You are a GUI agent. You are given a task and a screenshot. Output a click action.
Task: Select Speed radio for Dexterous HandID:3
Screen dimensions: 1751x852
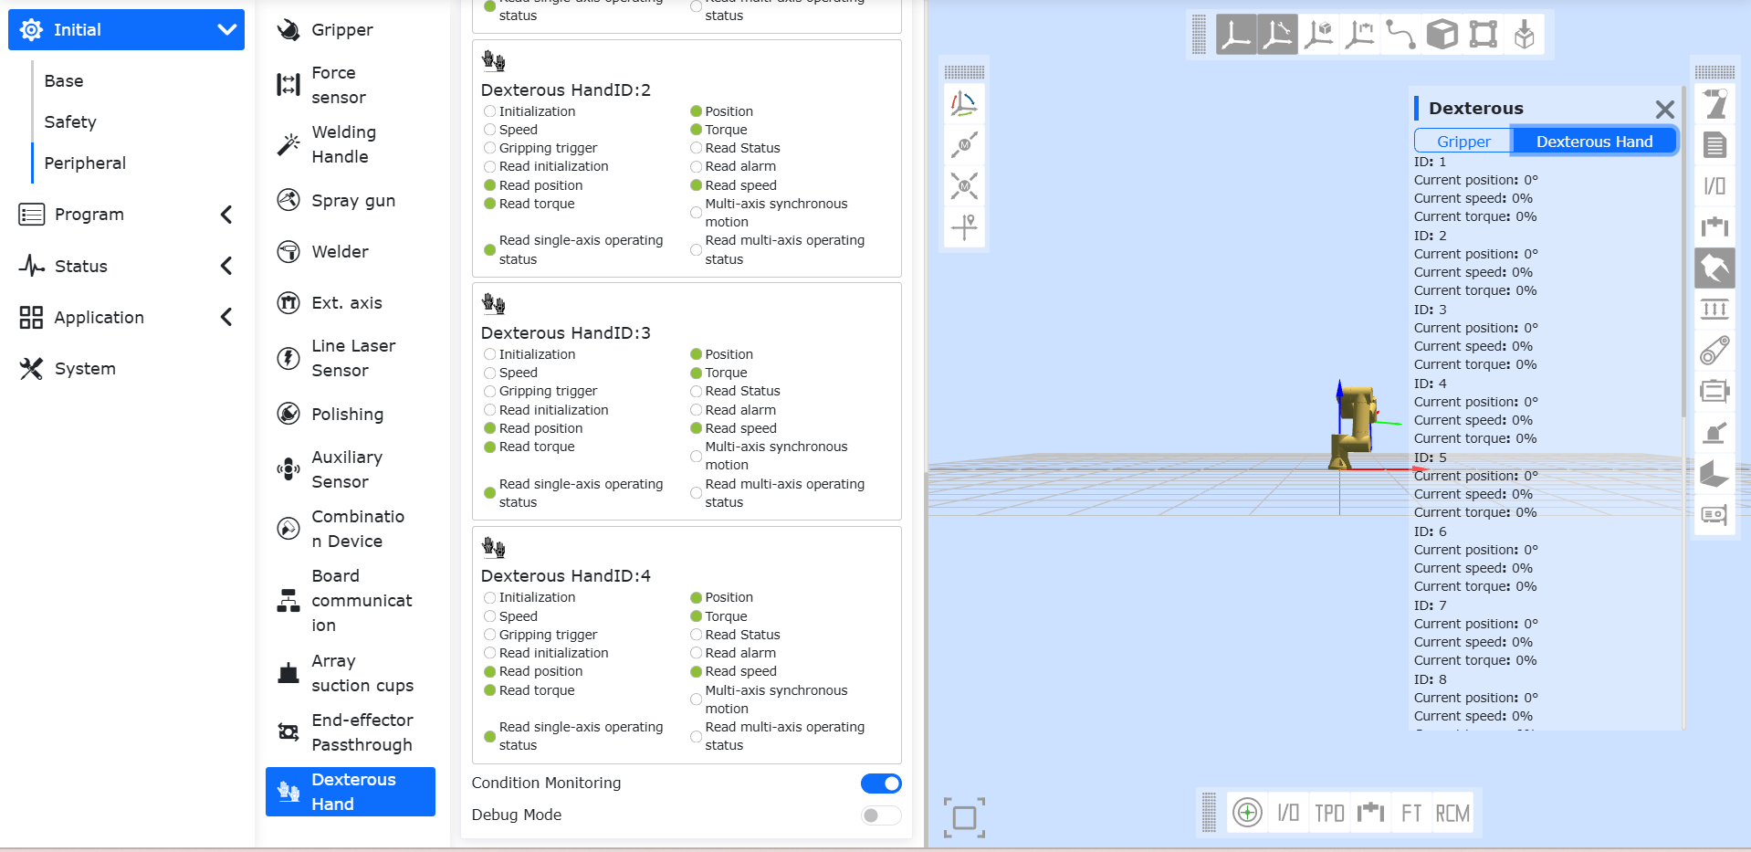pos(490,373)
